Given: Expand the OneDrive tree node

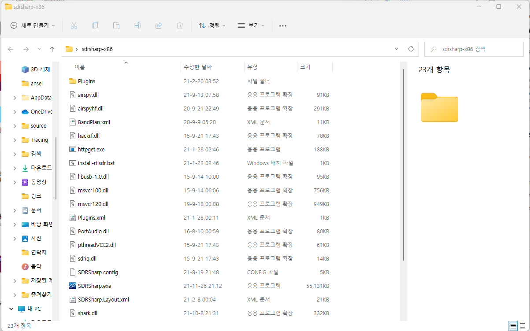Looking at the screenshot, I should [15, 111].
